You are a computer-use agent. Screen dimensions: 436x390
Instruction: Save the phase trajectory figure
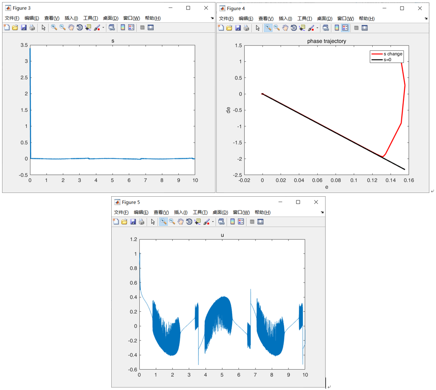(238, 28)
